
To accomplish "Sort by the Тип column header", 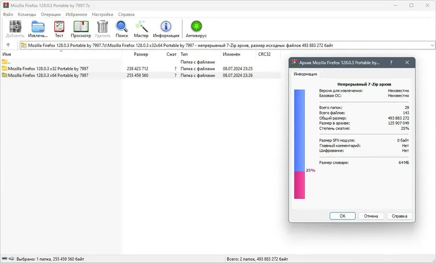I will pos(199,54).
